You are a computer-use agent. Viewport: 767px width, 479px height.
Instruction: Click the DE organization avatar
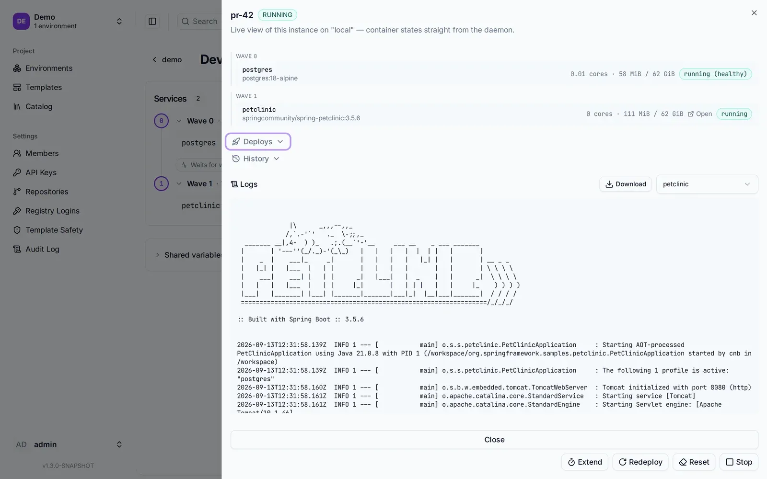click(21, 21)
